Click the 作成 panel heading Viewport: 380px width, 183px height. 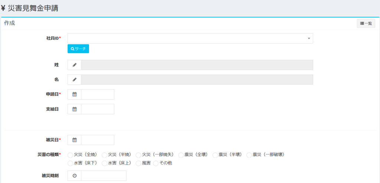coord(9,23)
